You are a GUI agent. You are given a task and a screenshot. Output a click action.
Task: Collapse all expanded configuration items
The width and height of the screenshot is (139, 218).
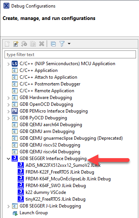[53, 44]
